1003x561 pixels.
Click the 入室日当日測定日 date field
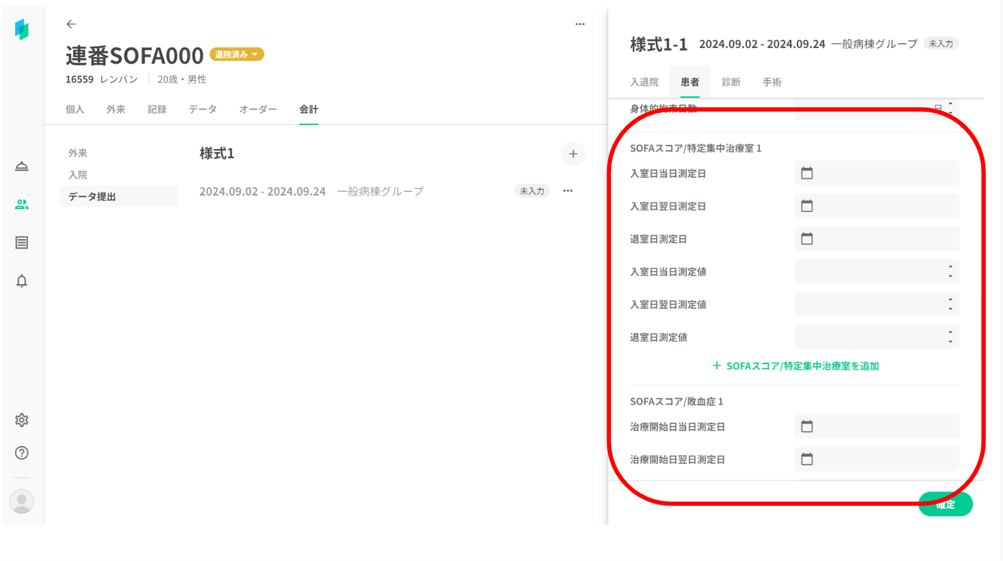(x=877, y=173)
